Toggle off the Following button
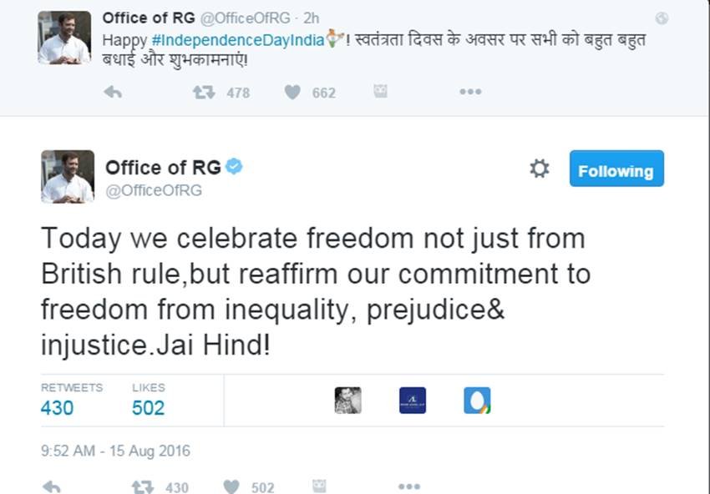This screenshot has width=710, height=494. click(616, 169)
